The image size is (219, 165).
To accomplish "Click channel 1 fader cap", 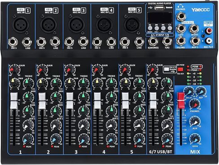I will click(x=14, y=101).
